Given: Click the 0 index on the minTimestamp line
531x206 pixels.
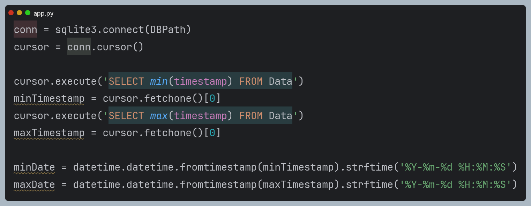Looking at the screenshot, I should pyautogui.click(x=212, y=99).
